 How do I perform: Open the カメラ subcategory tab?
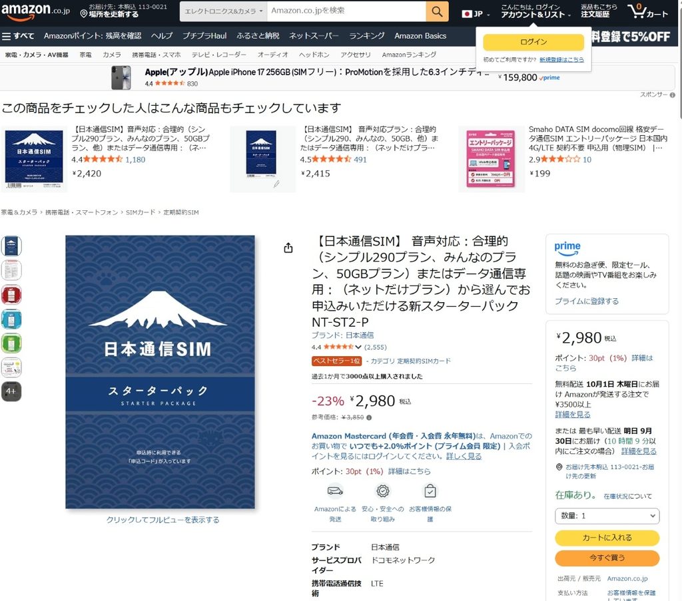(112, 55)
